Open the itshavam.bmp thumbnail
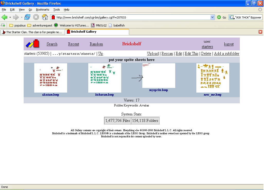Image resolution: width=264 pixels, height=190 pixels. coord(105,78)
